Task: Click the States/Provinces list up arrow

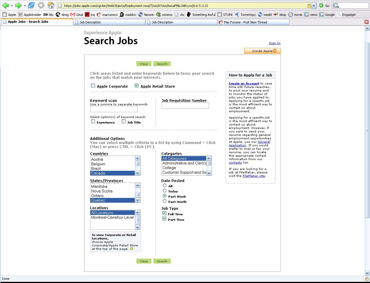Action: pyautogui.click(x=138, y=185)
